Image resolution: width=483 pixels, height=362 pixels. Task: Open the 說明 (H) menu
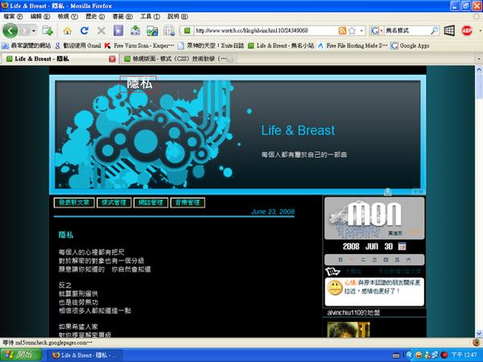coord(177,16)
